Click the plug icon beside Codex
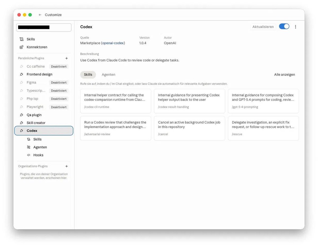The image size is (318, 247). (x=21, y=131)
